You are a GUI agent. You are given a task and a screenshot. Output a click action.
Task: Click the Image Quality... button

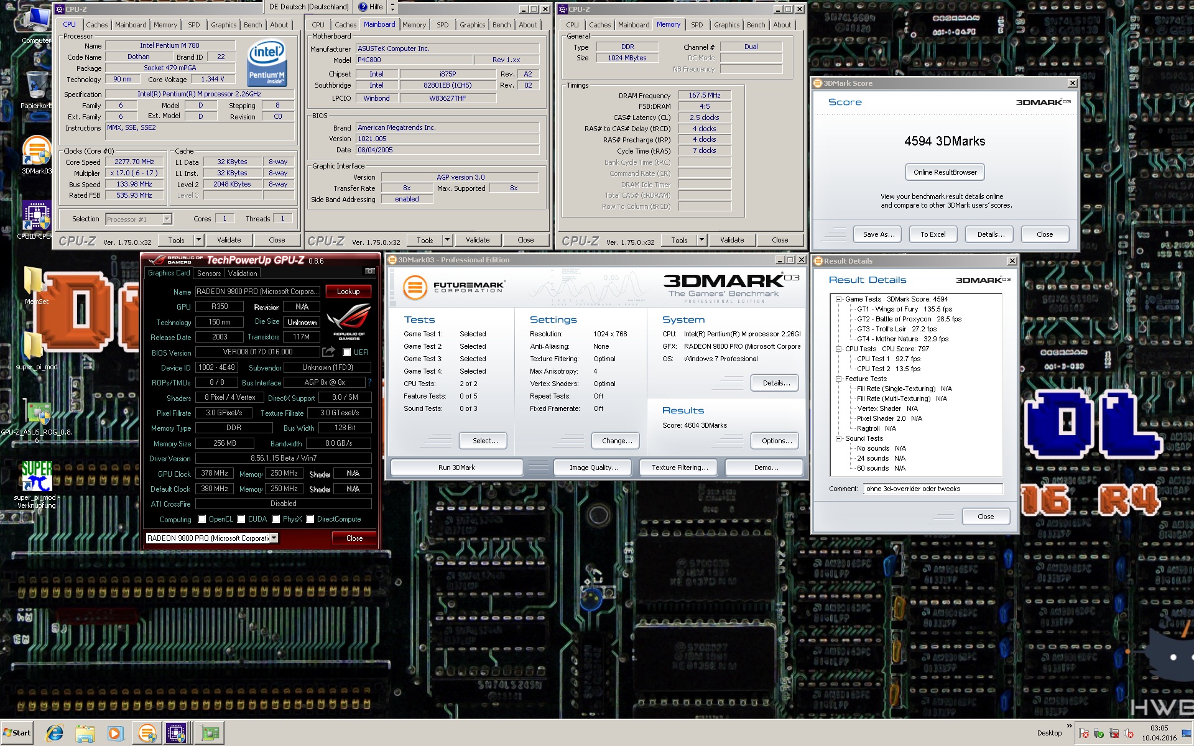[593, 467]
